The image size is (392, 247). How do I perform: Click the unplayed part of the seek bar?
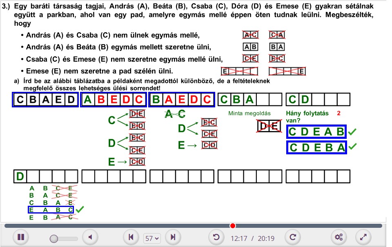click(306, 226)
